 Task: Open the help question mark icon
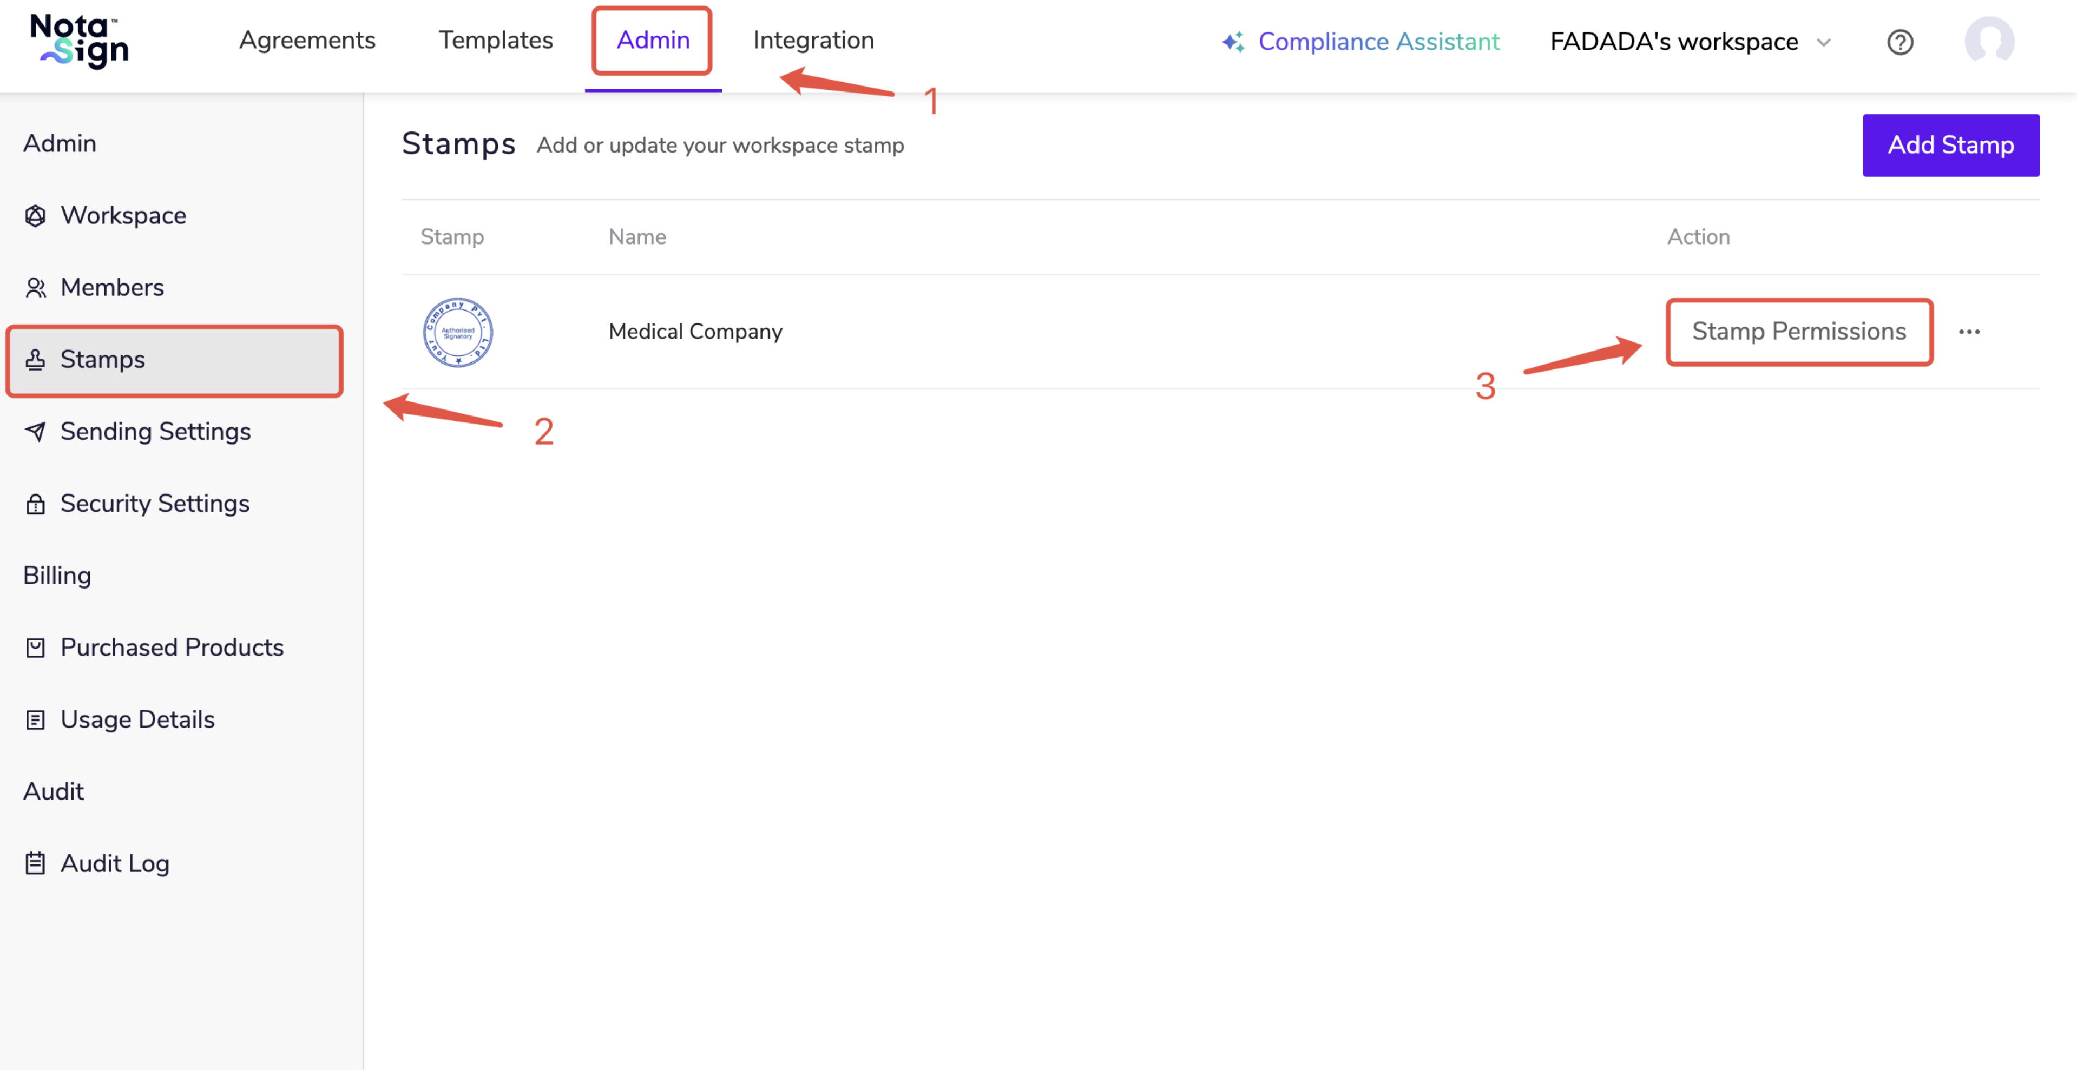point(1899,42)
